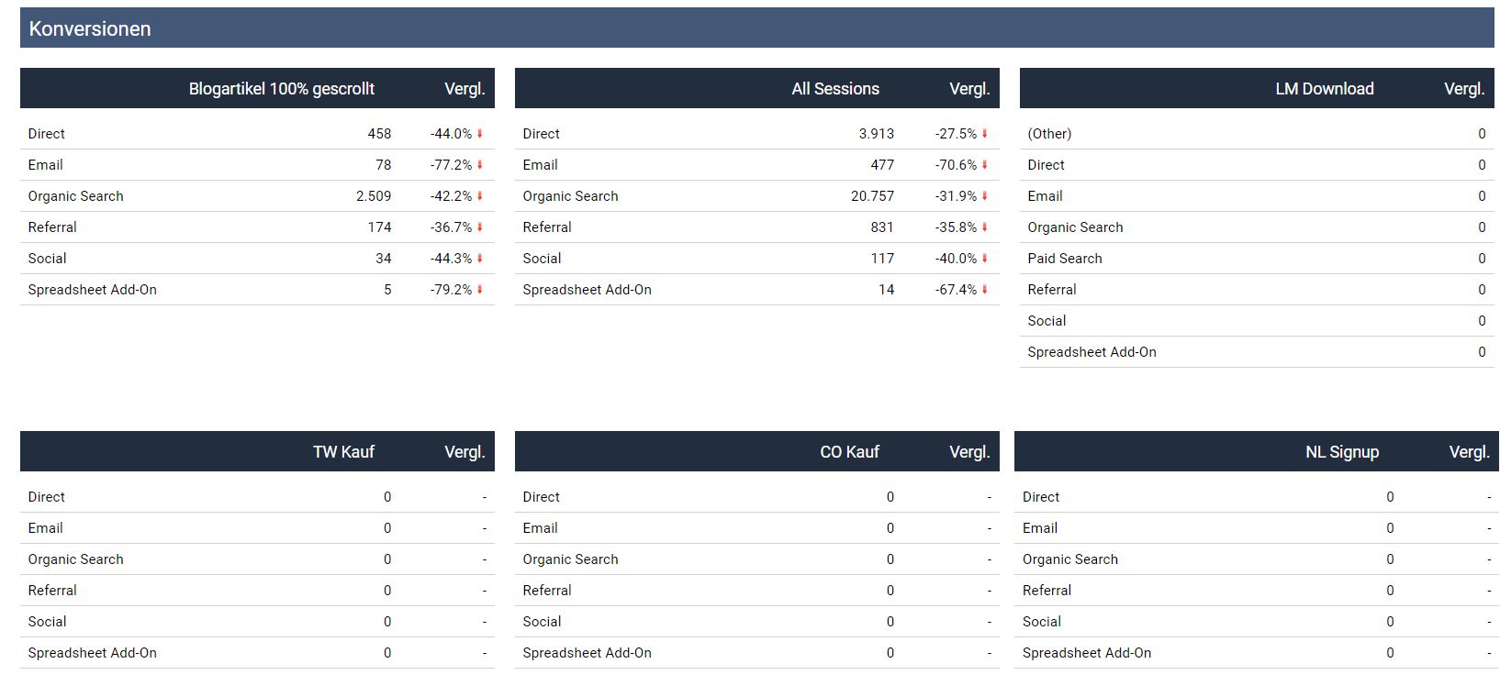Click Vergl. header in NL Signup table
This screenshot has height=697, width=1500.
pyautogui.click(x=1469, y=452)
